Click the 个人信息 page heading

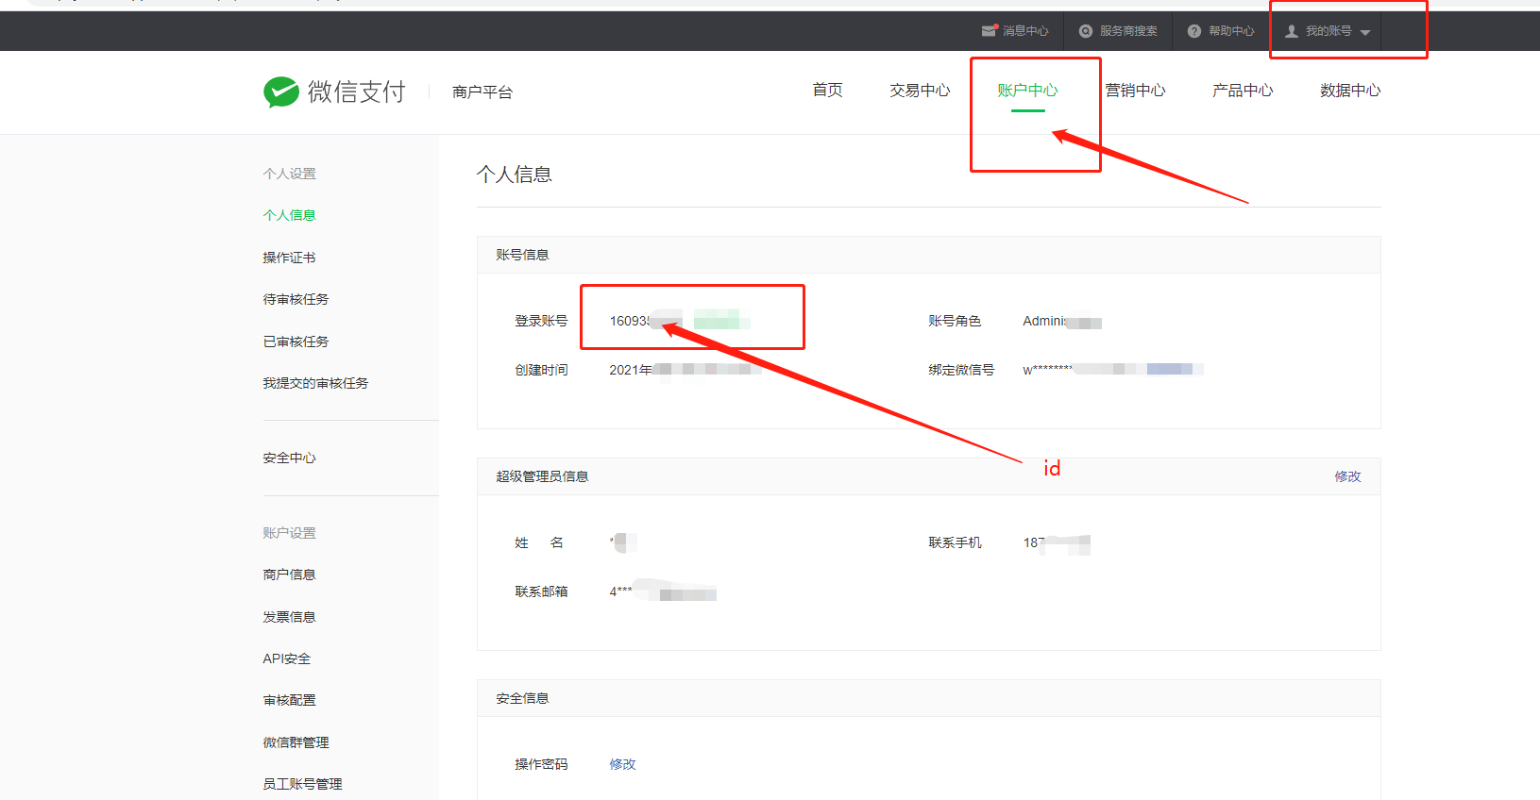pos(515,175)
